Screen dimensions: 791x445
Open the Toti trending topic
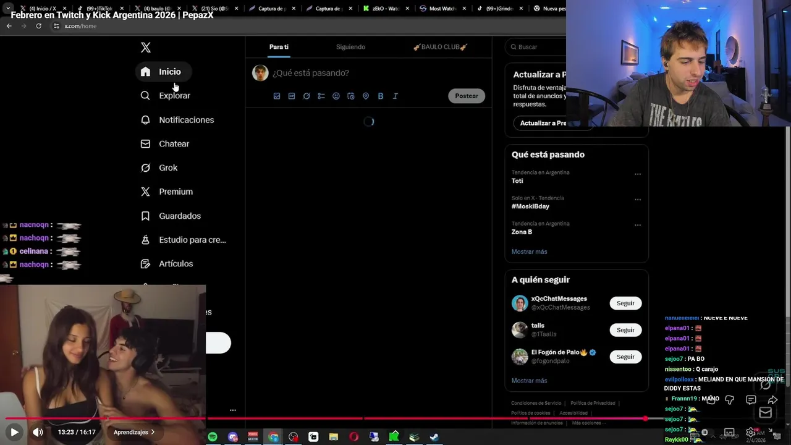coord(517,181)
